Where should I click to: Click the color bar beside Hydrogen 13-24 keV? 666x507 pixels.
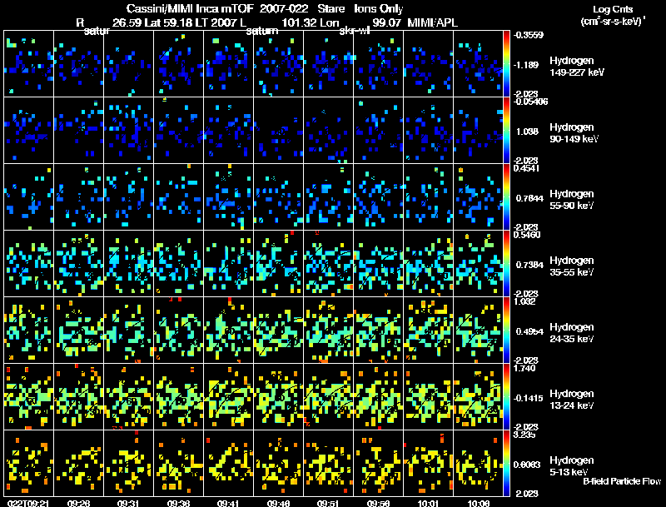506,396
